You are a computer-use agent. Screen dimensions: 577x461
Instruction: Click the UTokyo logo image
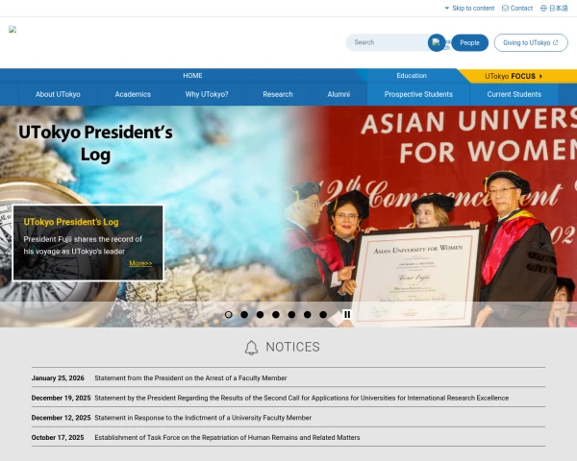click(x=13, y=30)
